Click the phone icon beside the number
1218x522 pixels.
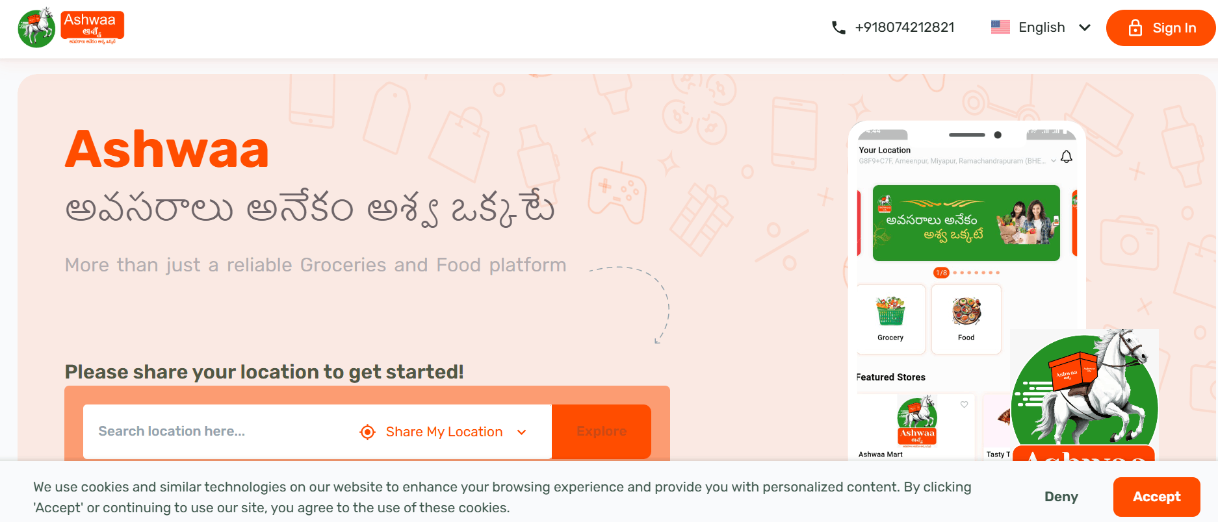point(838,28)
